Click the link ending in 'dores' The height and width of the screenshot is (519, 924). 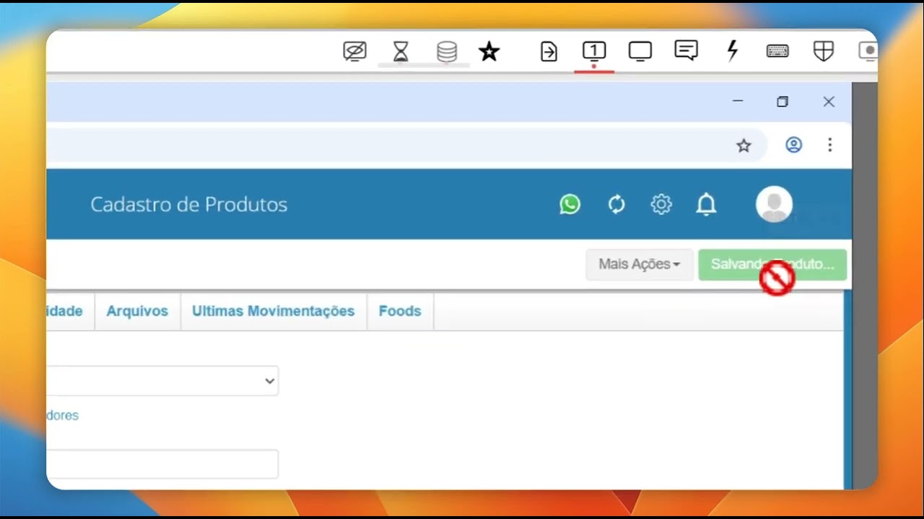click(x=62, y=416)
